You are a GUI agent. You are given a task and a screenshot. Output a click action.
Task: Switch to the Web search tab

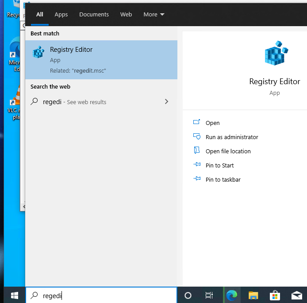(126, 15)
